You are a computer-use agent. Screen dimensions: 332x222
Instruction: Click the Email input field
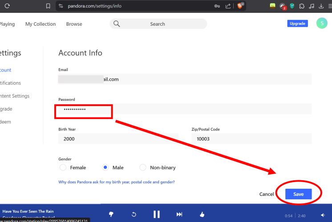(x=185, y=79)
